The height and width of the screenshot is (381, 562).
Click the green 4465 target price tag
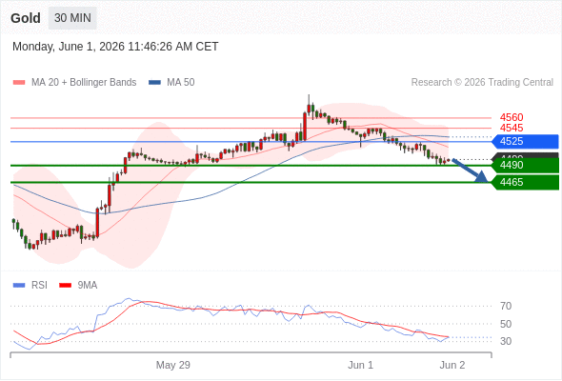[x=525, y=183]
